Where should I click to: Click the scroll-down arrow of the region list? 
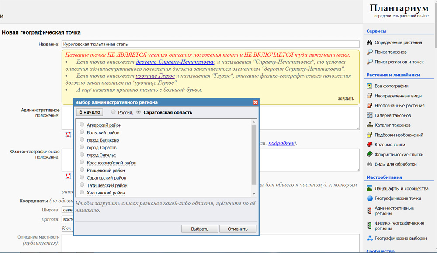point(254,194)
